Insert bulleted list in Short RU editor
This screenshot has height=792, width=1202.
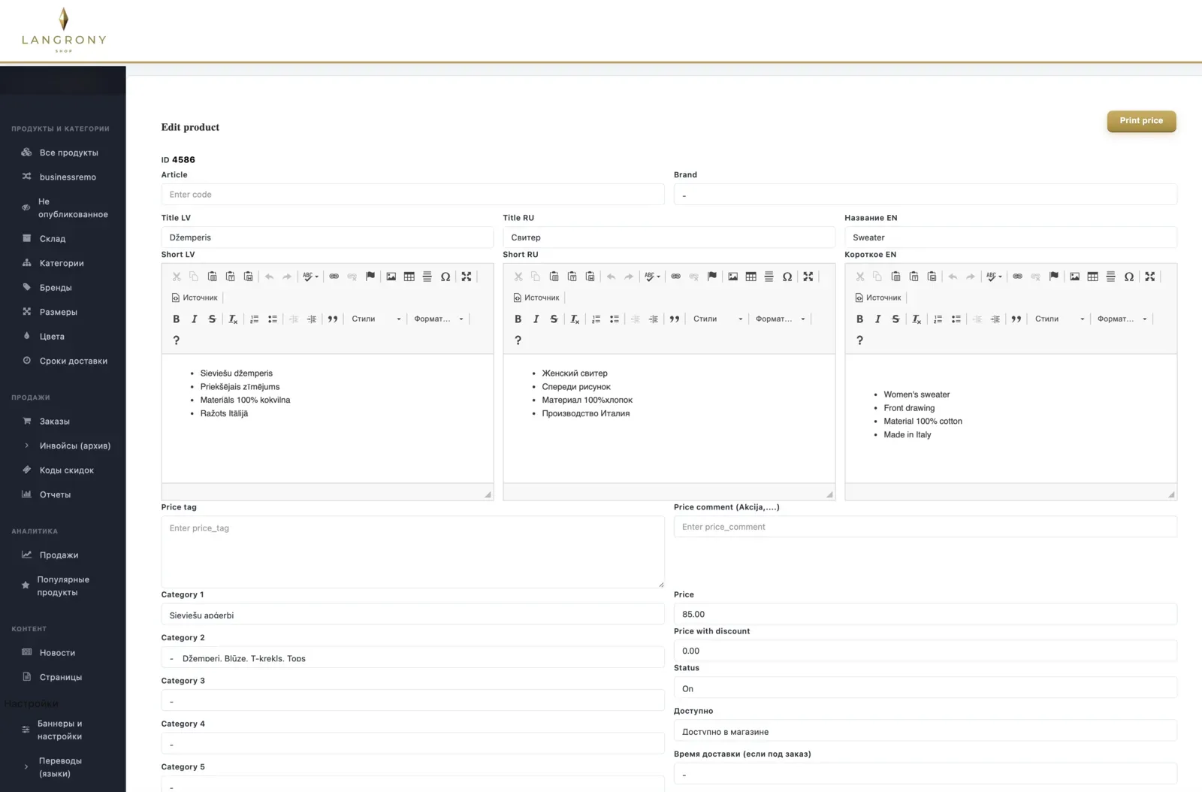pyautogui.click(x=615, y=319)
